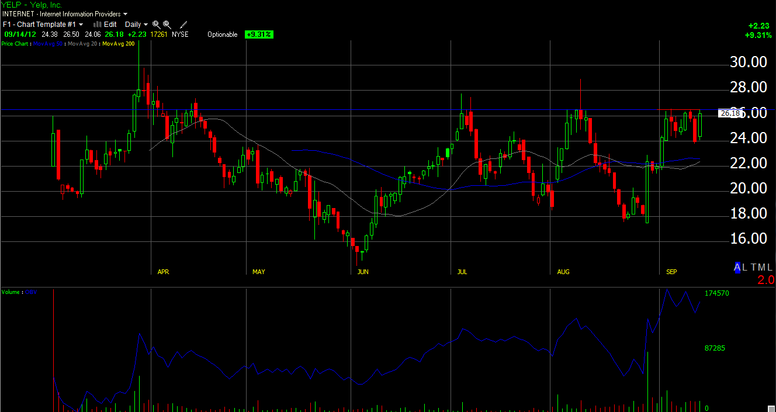Click the zoom out magnifier icon
Image resolution: width=776 pixels, height=412 pixels.
point(167,25)
